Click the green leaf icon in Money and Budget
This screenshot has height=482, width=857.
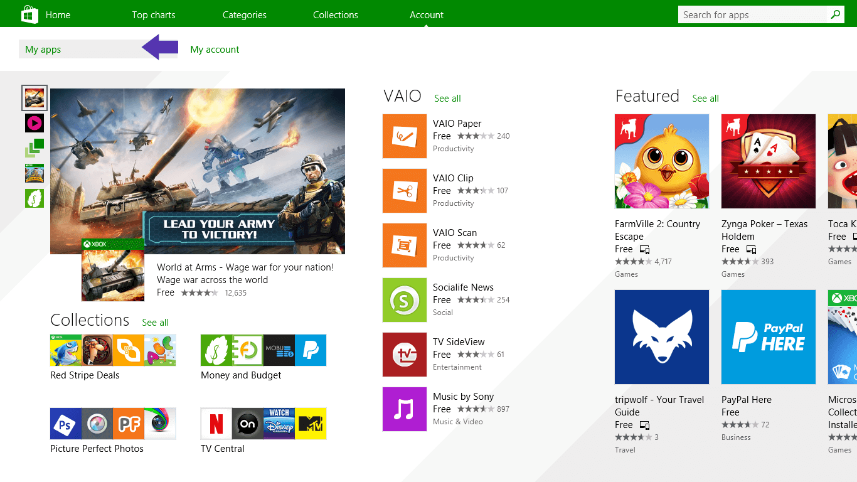click(216, 350)
